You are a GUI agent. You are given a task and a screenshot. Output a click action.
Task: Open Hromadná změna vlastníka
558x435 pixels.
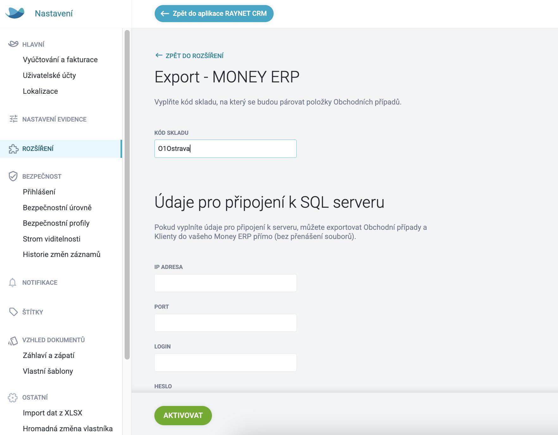(x=68, y=429)
